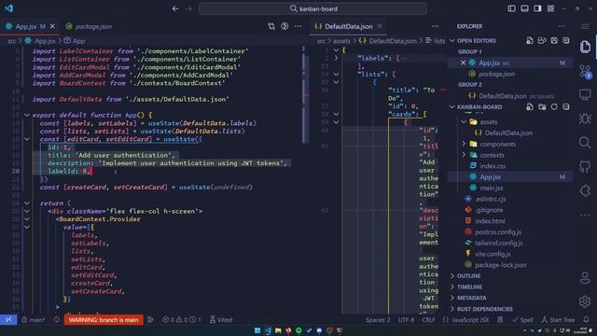Open vite.config.js in file tree
Image resolution: width=597 pixels, height=336 pixels.
[493, 254]
